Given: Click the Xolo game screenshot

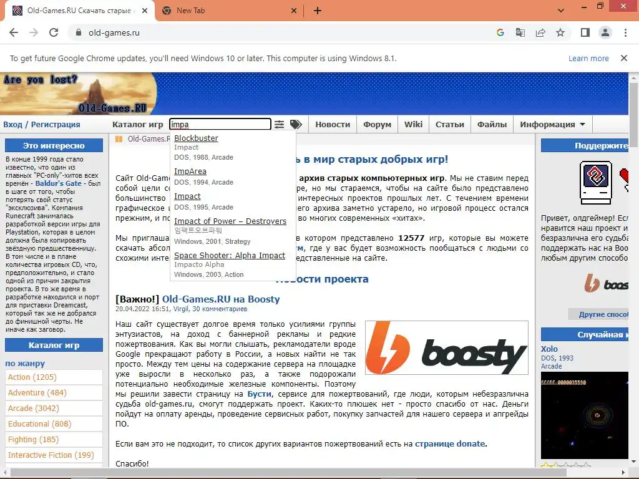Looking at the screenshot, I should (584, 415).
